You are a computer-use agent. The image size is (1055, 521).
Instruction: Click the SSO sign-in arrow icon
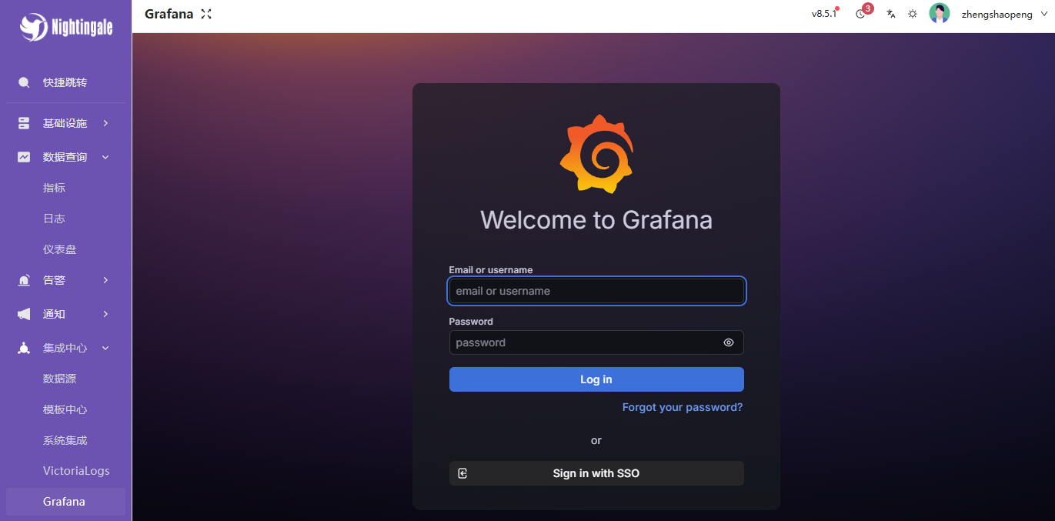(462, 473)
